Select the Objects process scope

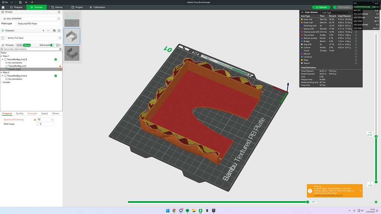27,45
